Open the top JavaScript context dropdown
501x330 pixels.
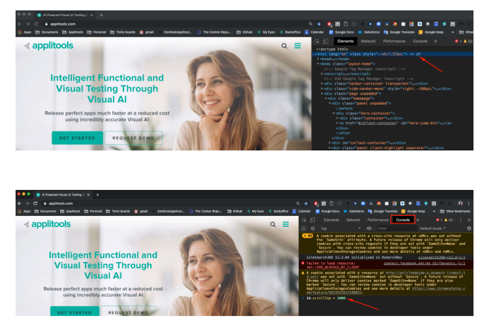pyautogui.click(x=341, y=228)
